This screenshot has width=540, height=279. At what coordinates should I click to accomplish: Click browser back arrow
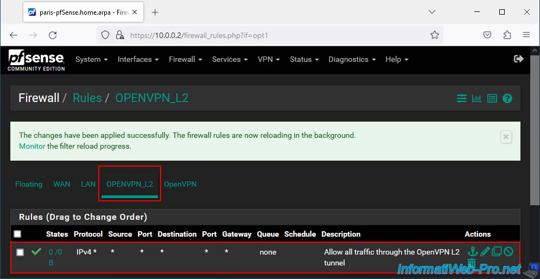[14, 35]
